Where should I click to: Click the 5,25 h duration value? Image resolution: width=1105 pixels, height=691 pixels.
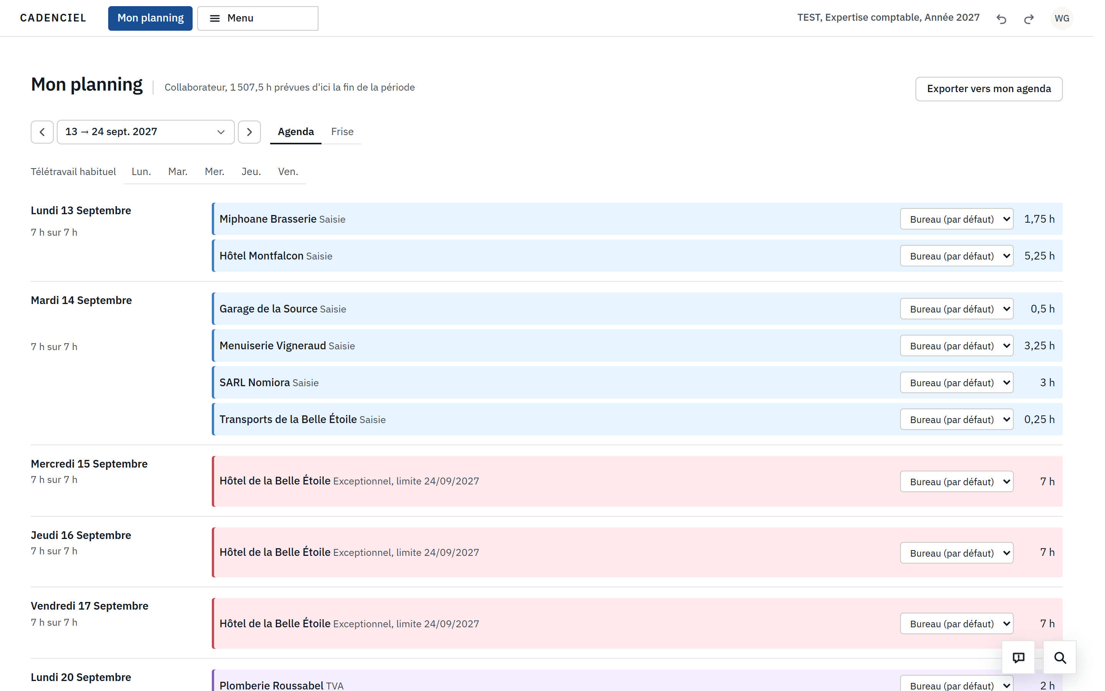[1039, 256]
